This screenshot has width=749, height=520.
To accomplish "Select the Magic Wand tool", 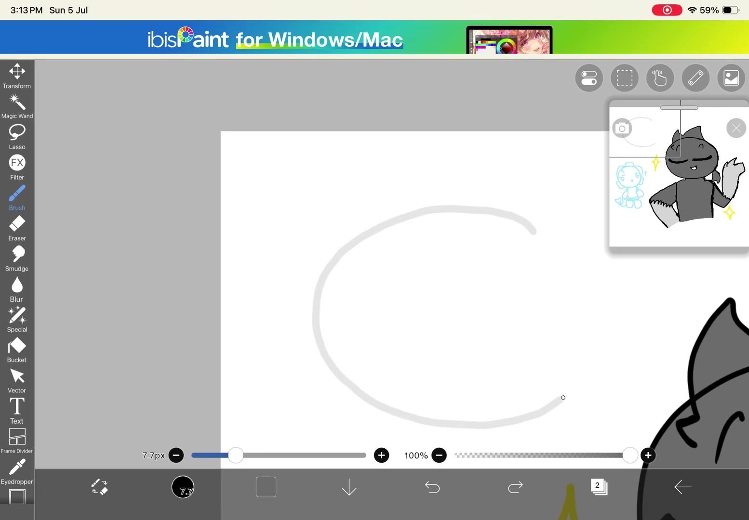I will pos(17,106).
